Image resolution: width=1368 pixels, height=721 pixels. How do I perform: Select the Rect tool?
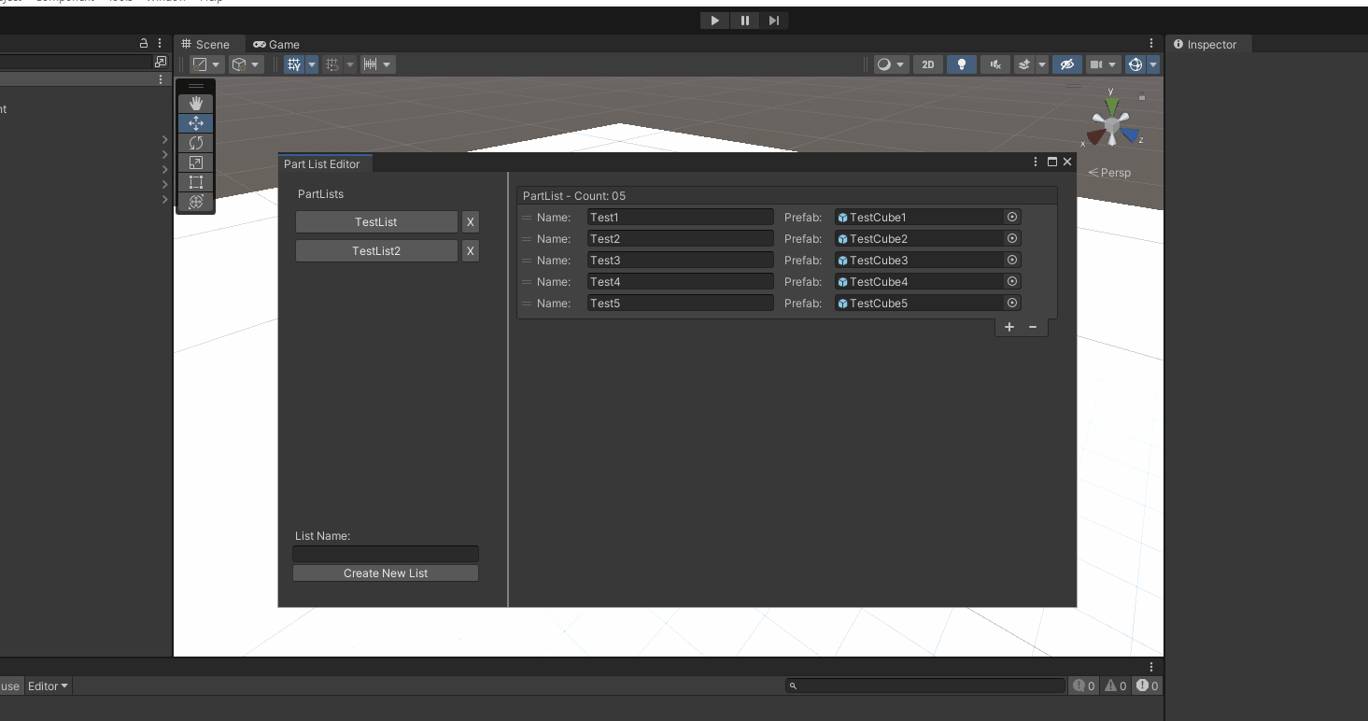(x=195, y=181)
